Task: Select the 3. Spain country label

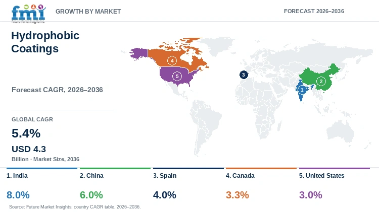Action: [165, 176]
